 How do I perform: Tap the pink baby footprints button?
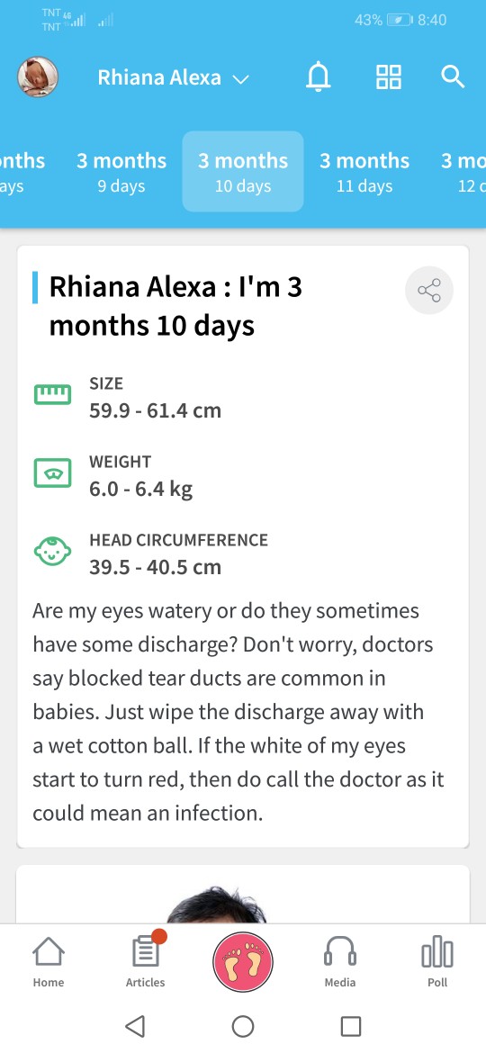click(243, 962)
